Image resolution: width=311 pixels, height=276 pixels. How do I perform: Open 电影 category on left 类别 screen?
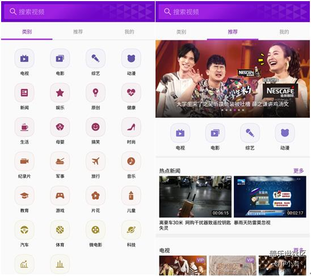coord(60,58)
